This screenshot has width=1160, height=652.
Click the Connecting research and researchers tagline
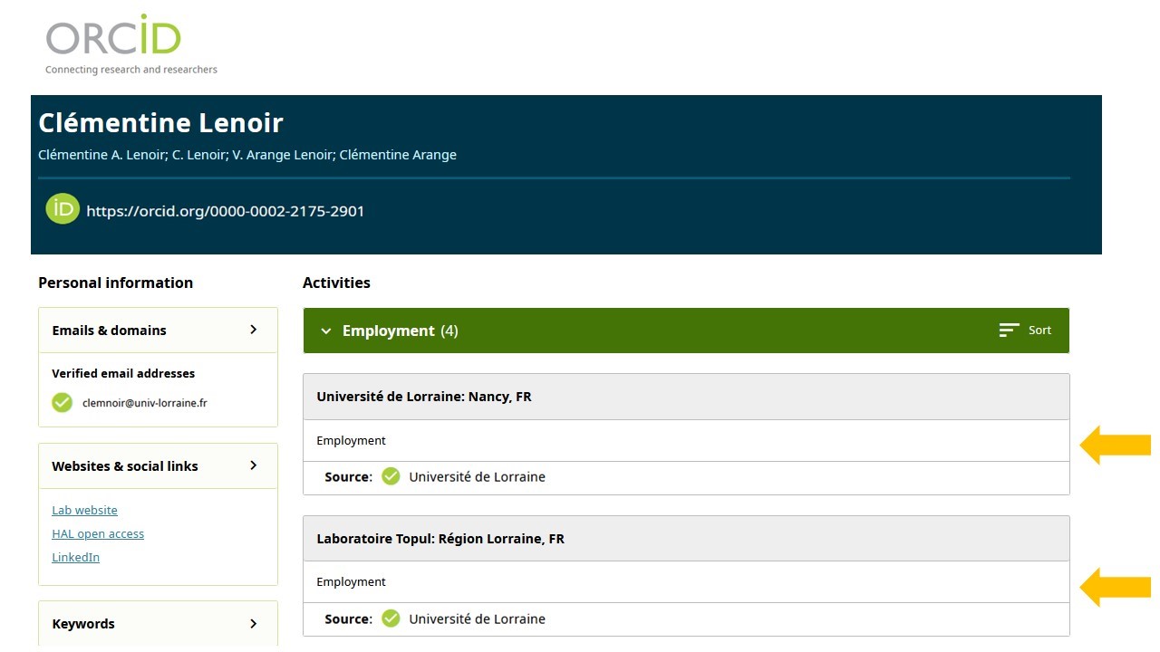click(131, 70)
